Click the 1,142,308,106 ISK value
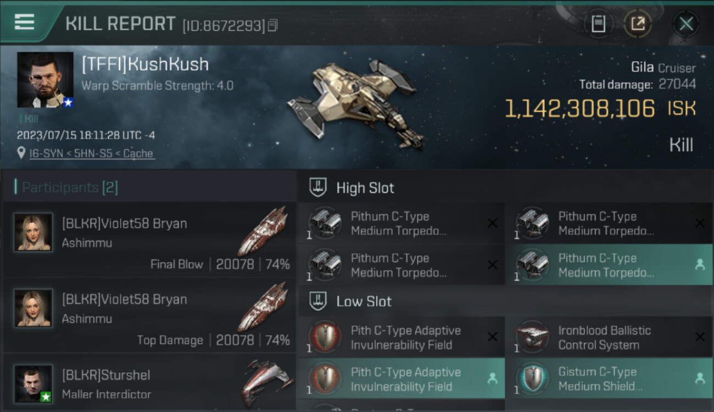The image size is (714, 412). click(600, 109)
